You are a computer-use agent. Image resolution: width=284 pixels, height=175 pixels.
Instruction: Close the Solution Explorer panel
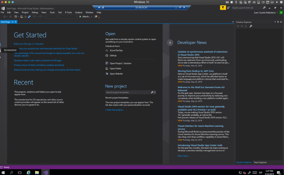pos(281,22)
